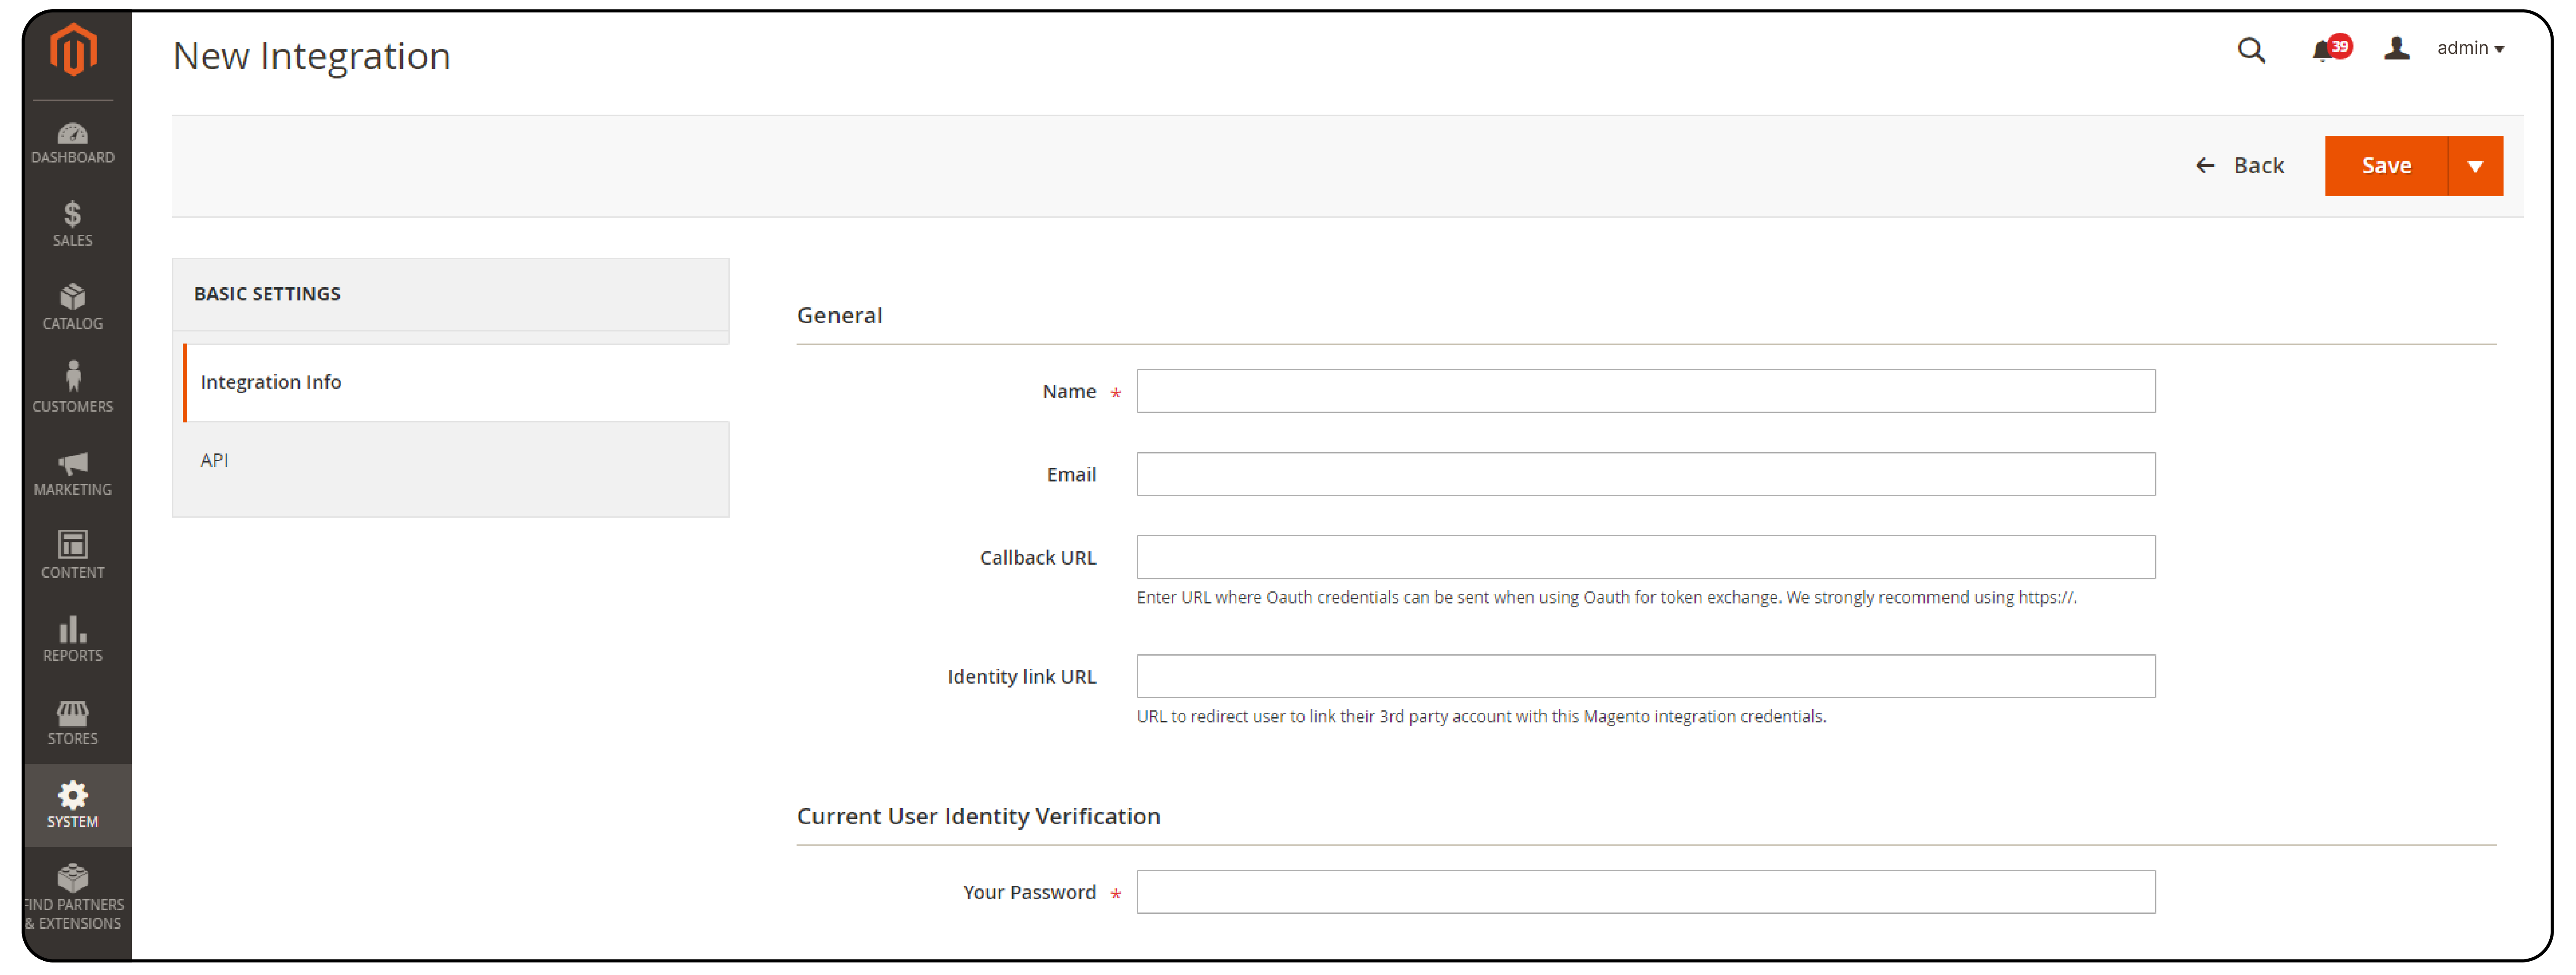Open the notifications bell icon
The width and height of the screenshot is (2576, 975).
[2321, 51]
